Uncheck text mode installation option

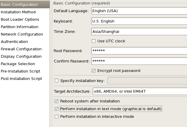pyautogui.click(x=56, y=109)
